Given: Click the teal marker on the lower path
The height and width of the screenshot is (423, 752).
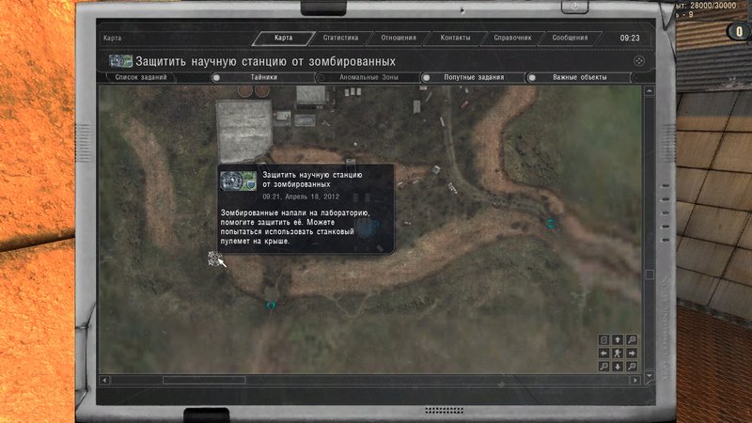Looking at the screenshot, I should [x=271, y=305].
